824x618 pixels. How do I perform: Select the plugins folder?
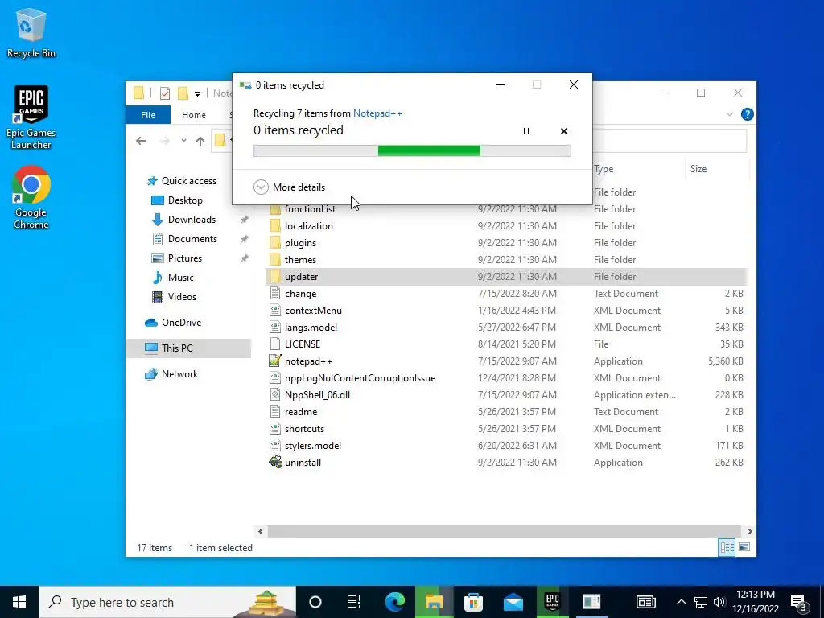pos(300,243)
